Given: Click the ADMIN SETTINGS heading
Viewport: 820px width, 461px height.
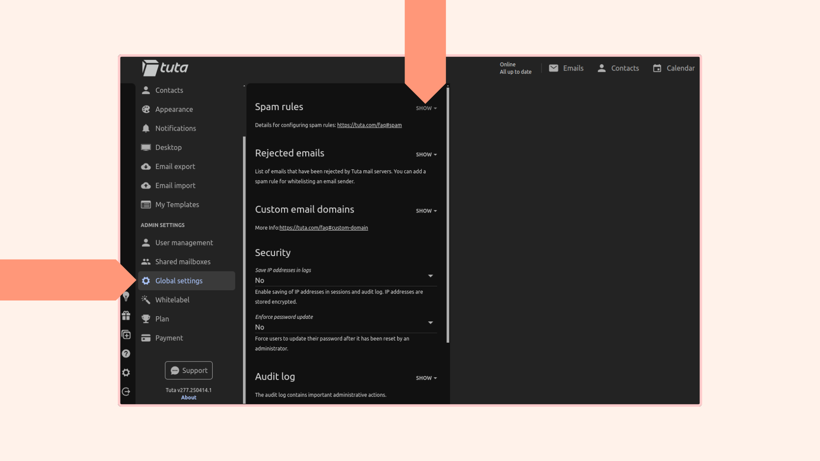Looking at the screenshot, I should point(163,225).
